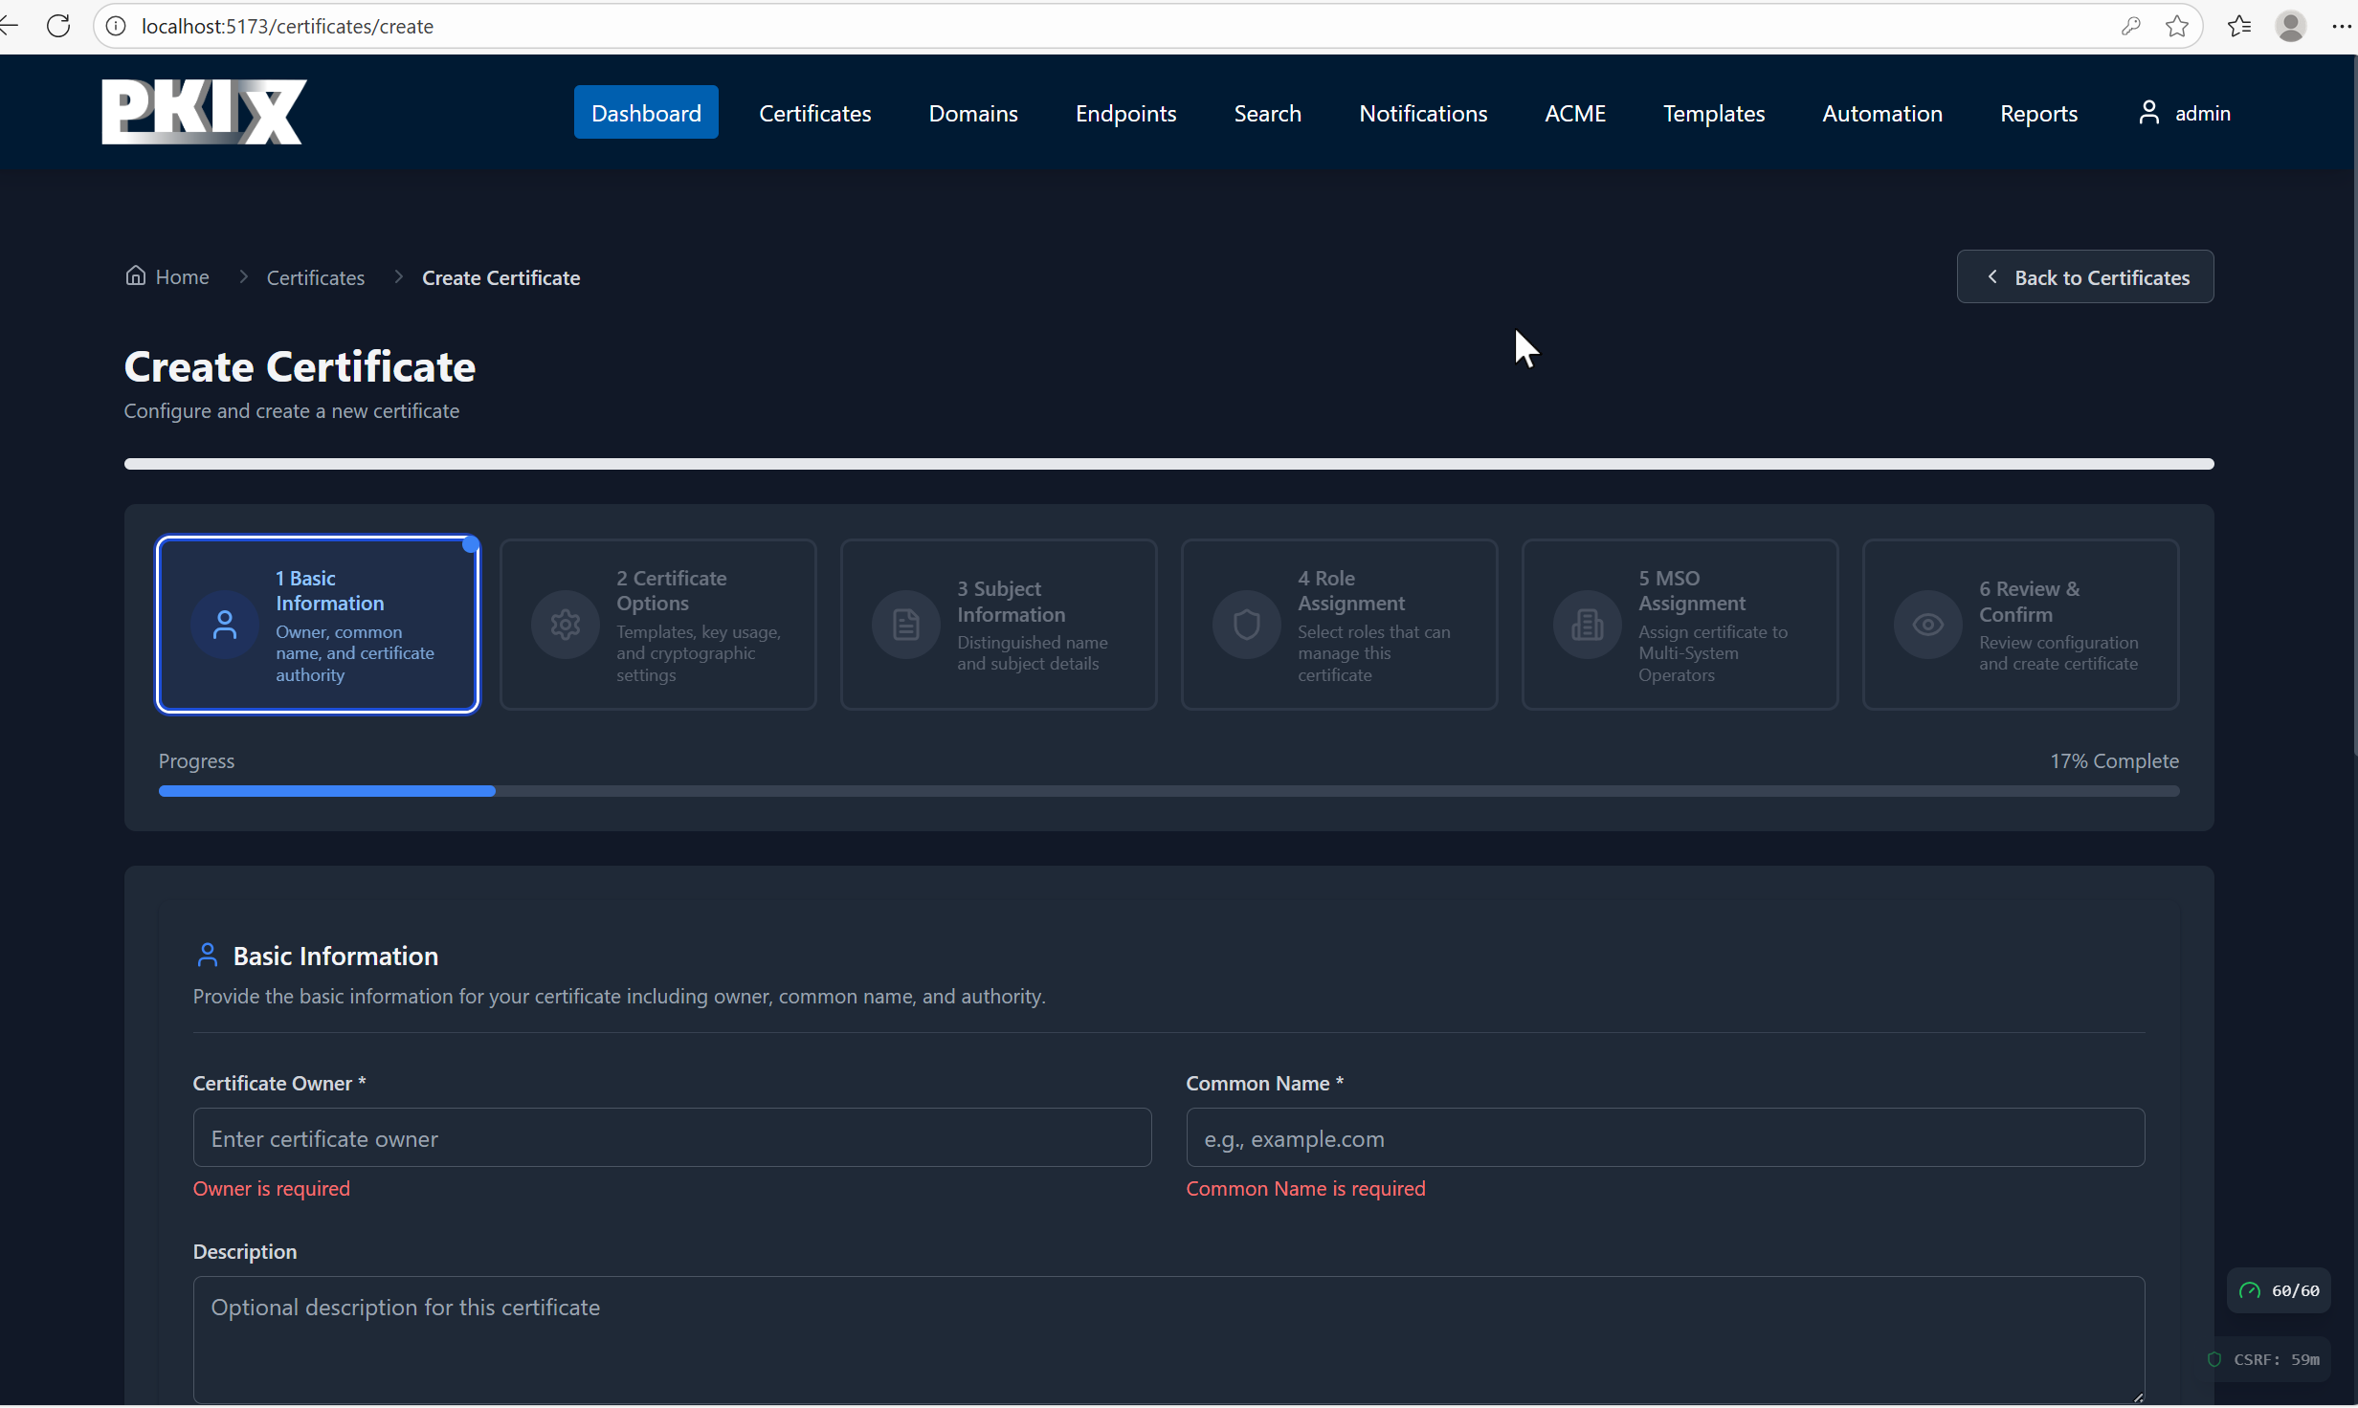This screenshot has width=2358, height=1408.
Task: Follow the Certificates breadcrumb link
Action: tap(315, 277)
